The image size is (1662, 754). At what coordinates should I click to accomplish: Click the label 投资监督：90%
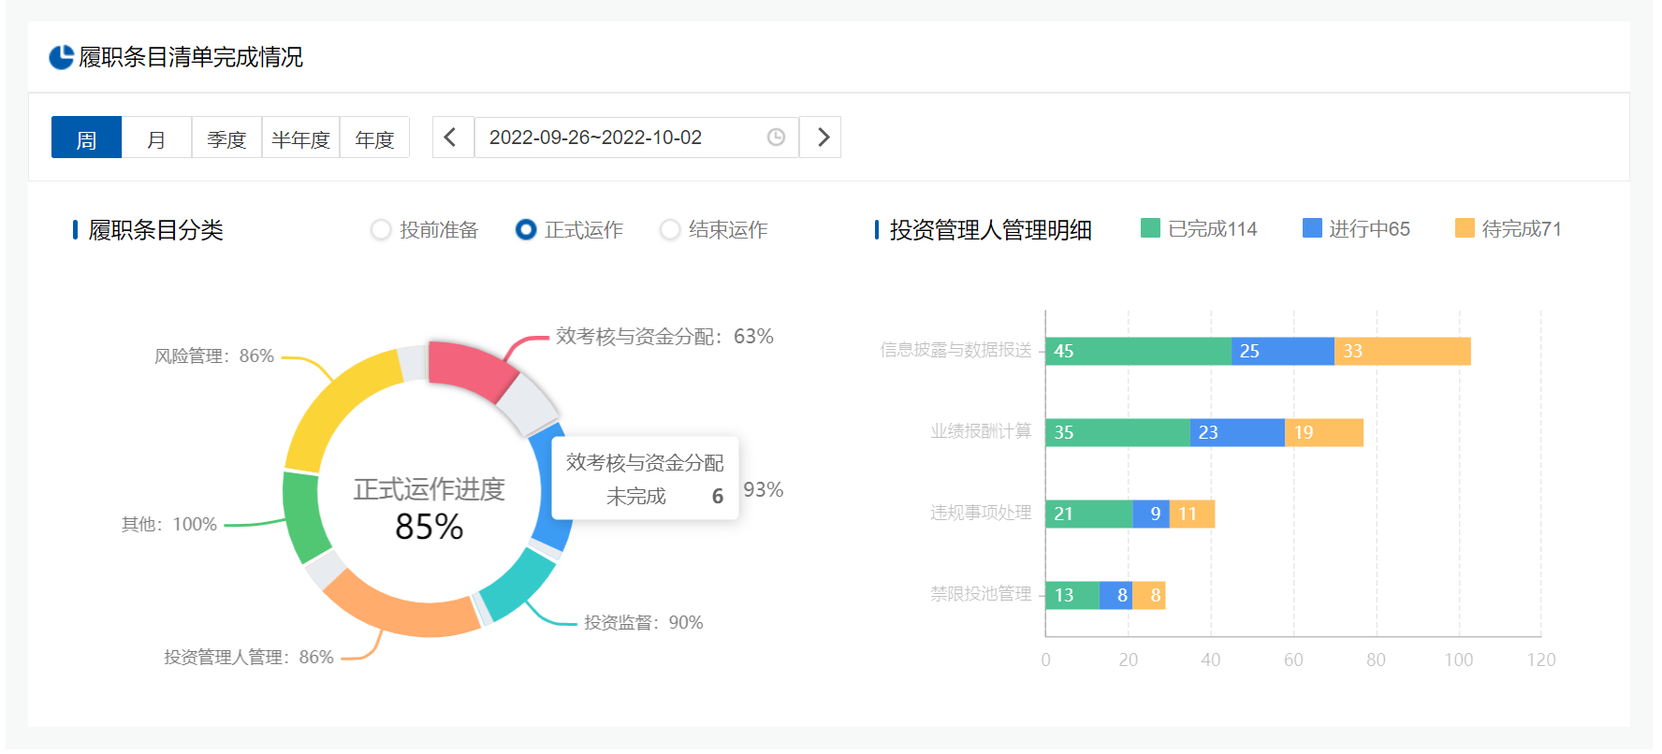(x=644, y=623)
